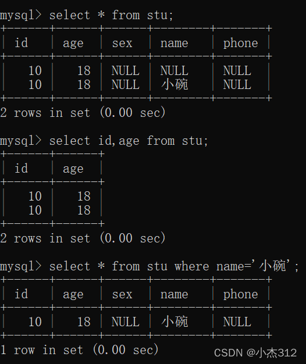Click the 'age' header in second table
306x364 pixels.
[73, 169]
